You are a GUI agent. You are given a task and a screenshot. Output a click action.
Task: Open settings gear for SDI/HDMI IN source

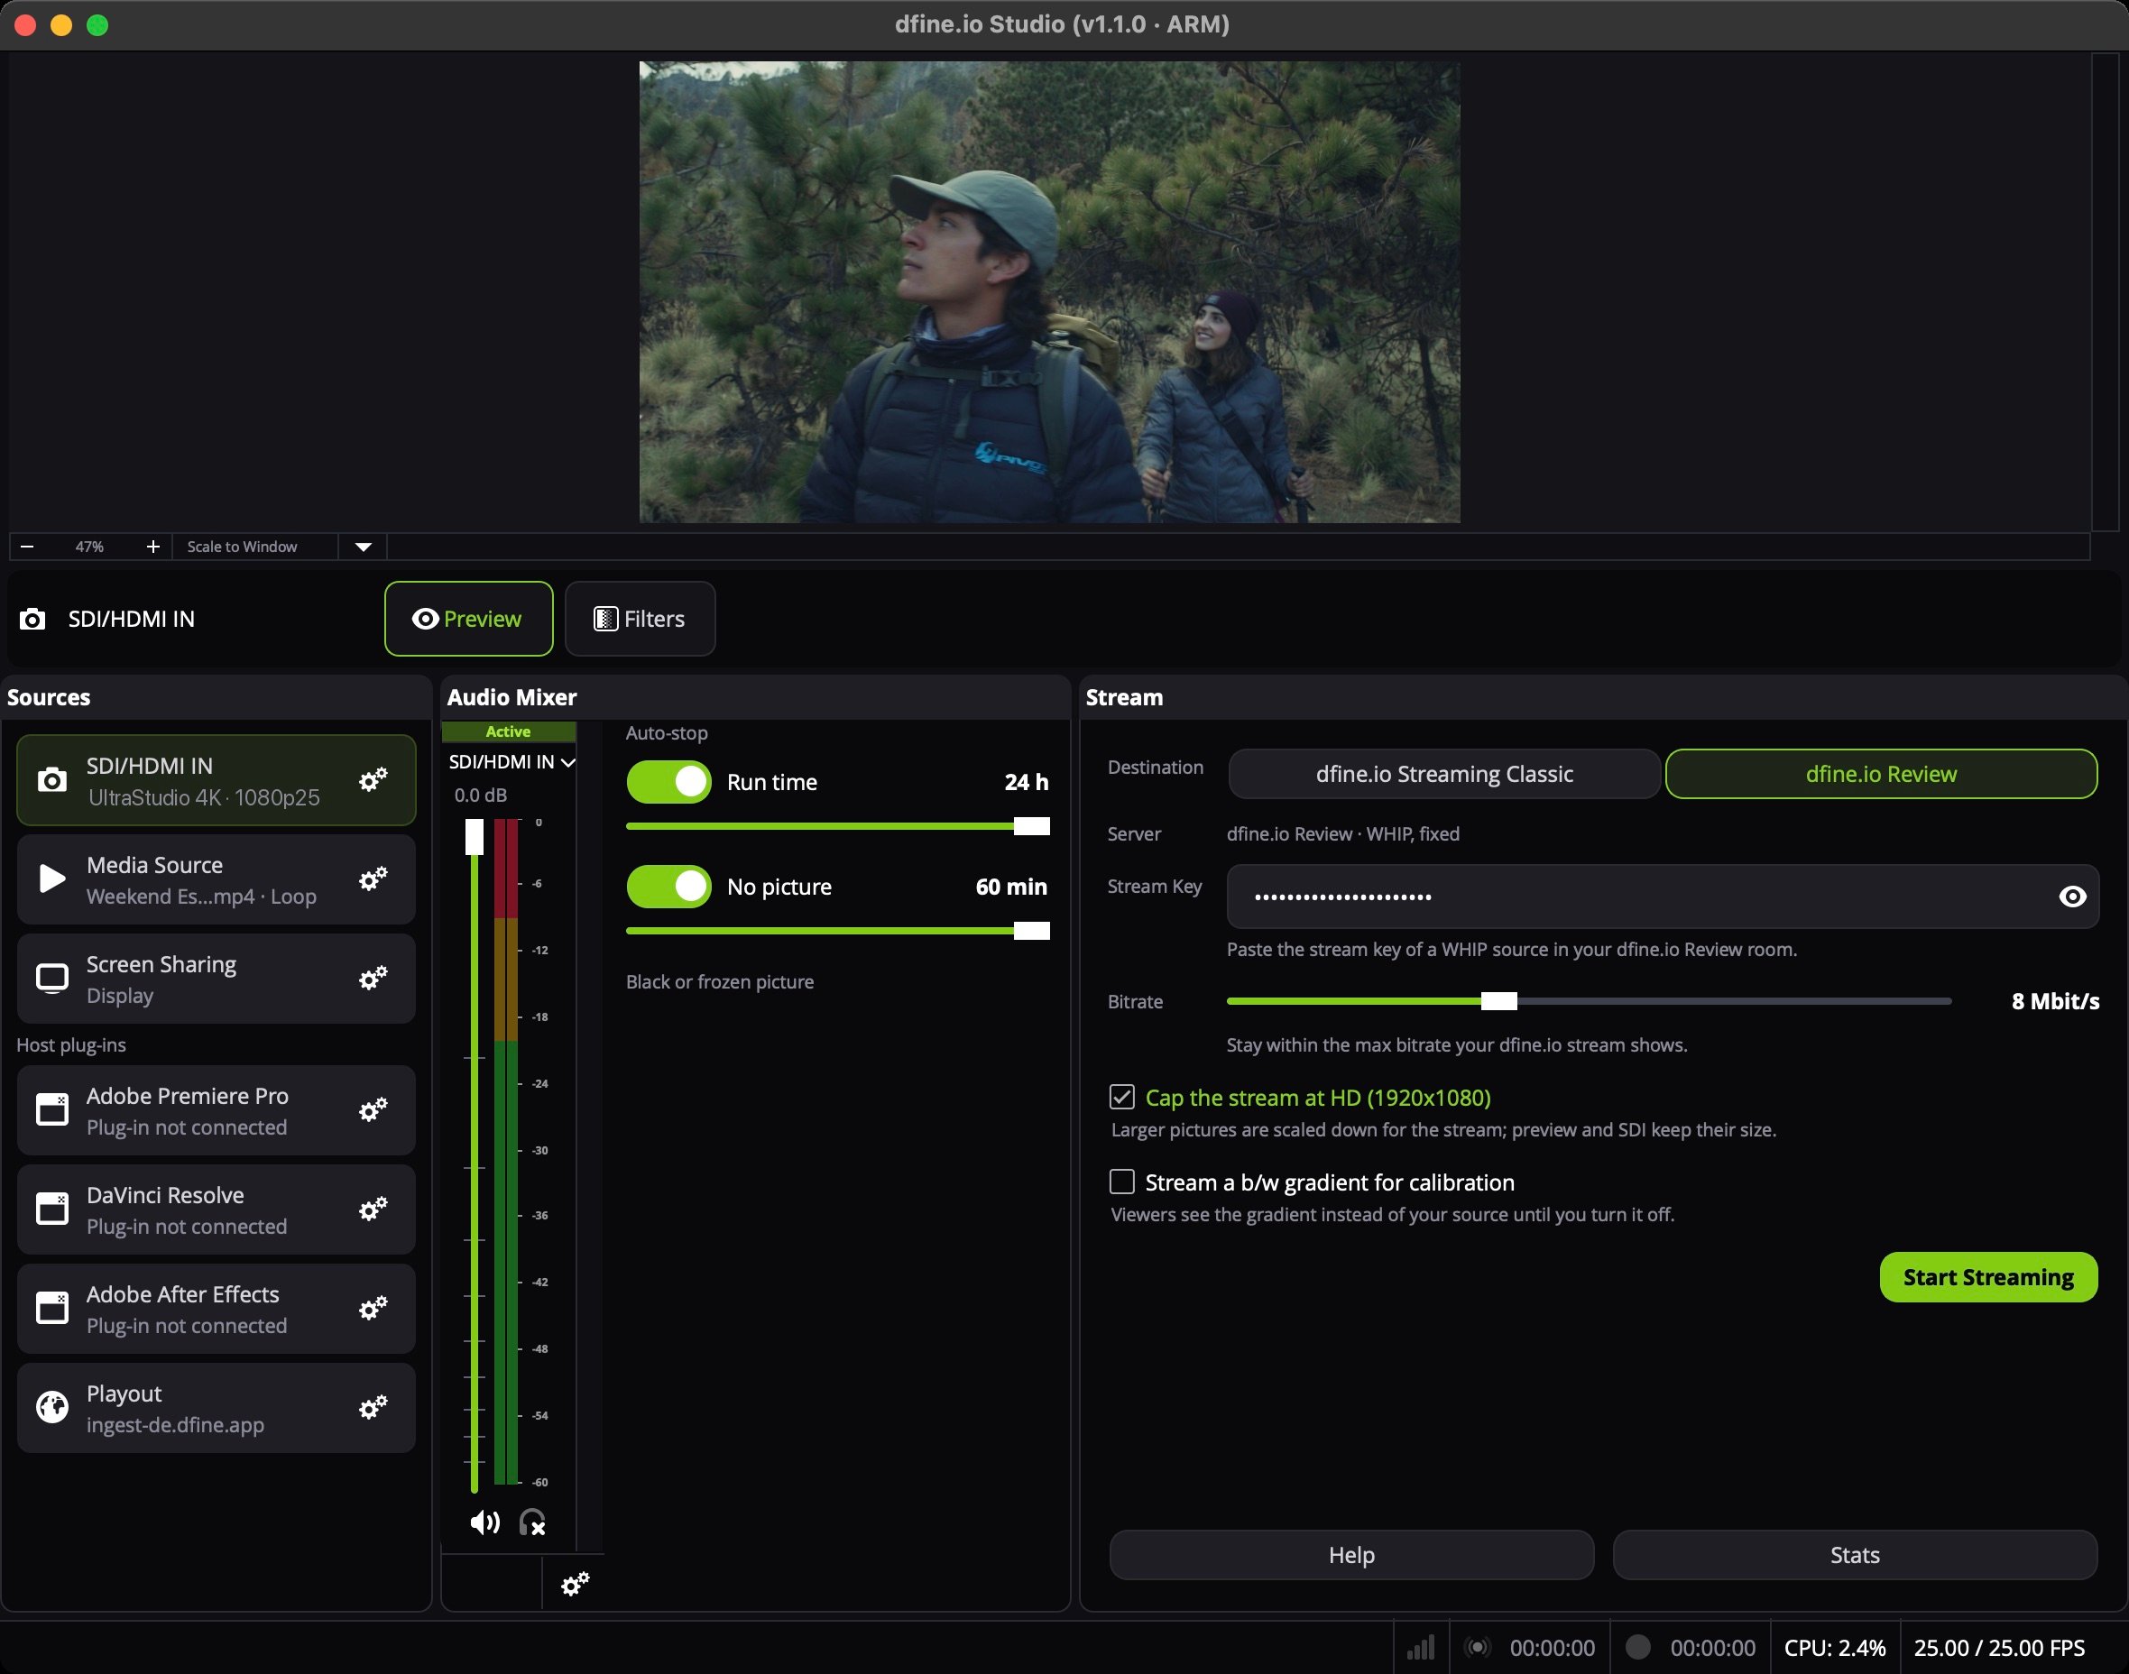(x=373, y=780)
